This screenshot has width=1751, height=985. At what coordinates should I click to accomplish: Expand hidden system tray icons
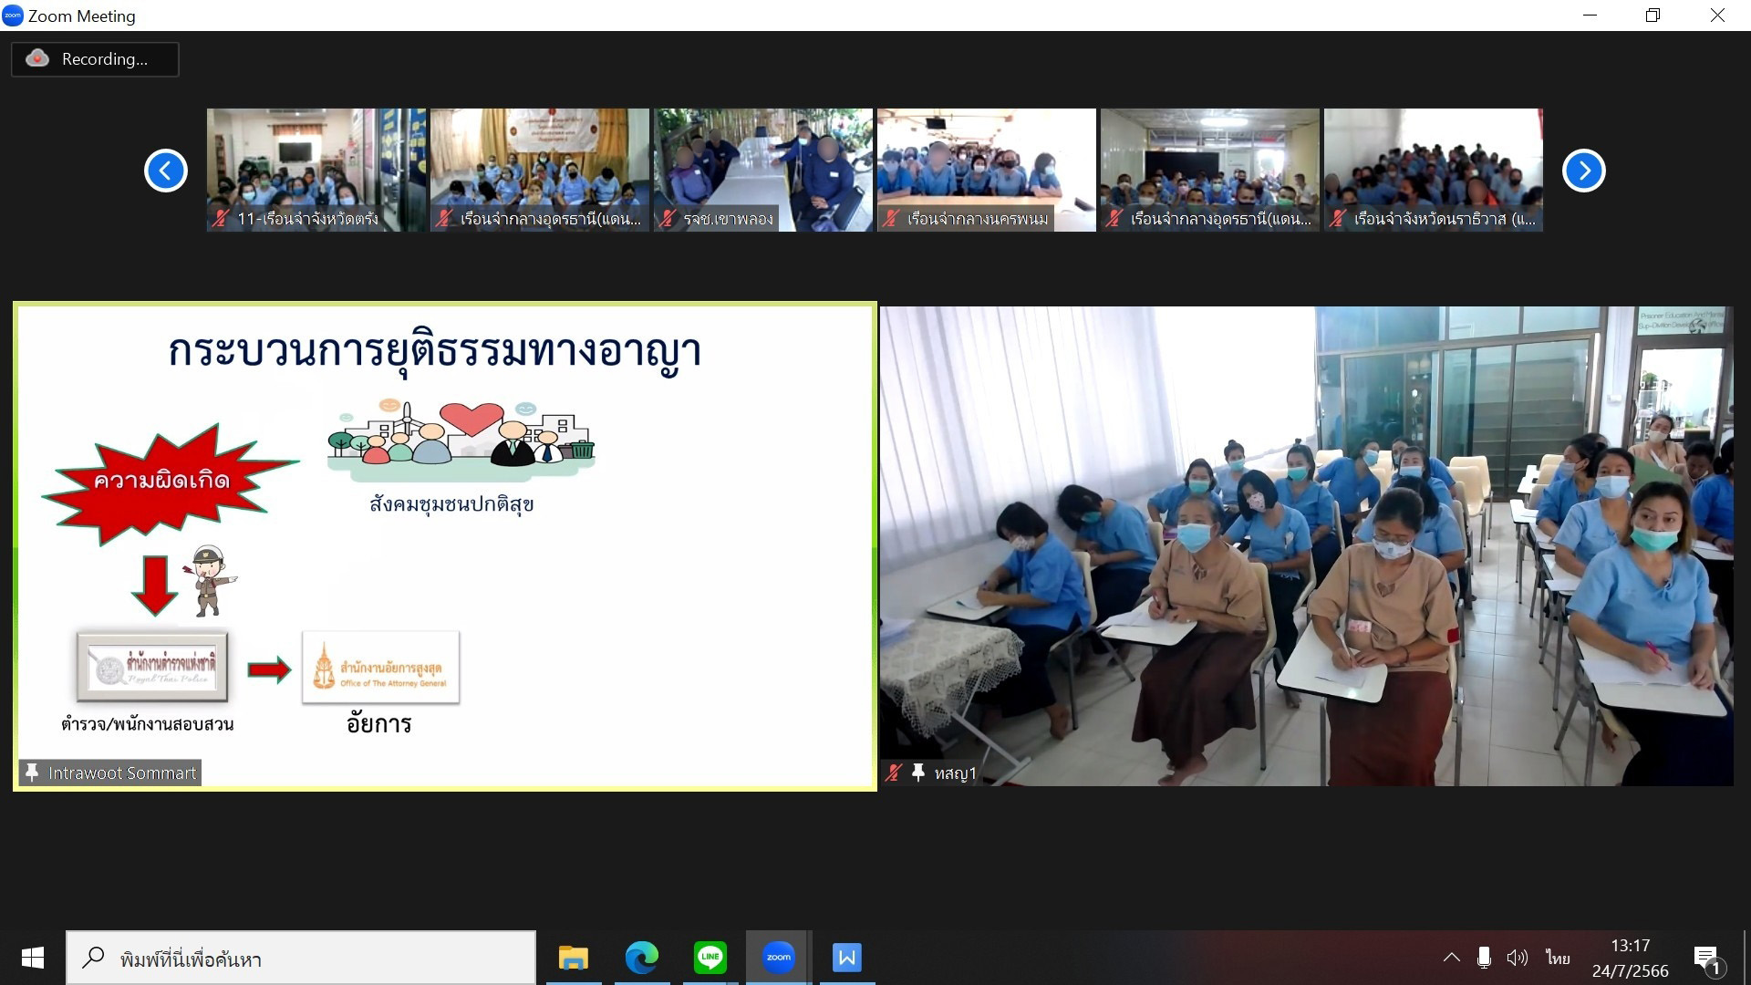(x=1451, y=957)
